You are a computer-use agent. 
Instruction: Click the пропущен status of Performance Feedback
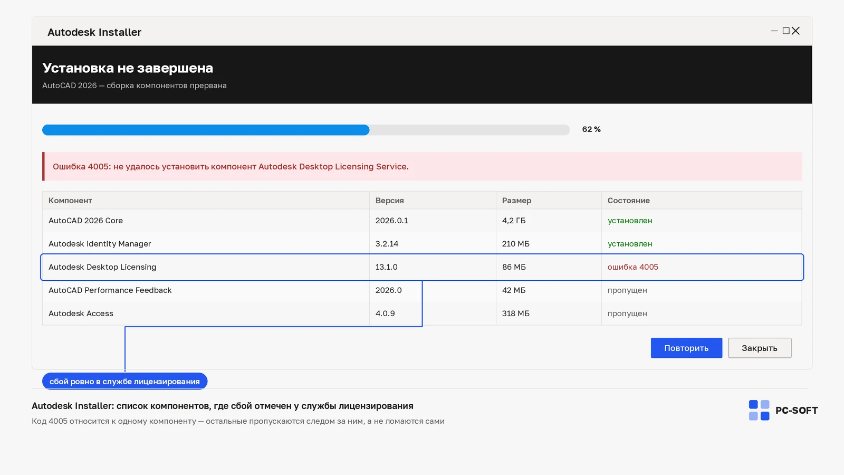(x=627, y=290)
